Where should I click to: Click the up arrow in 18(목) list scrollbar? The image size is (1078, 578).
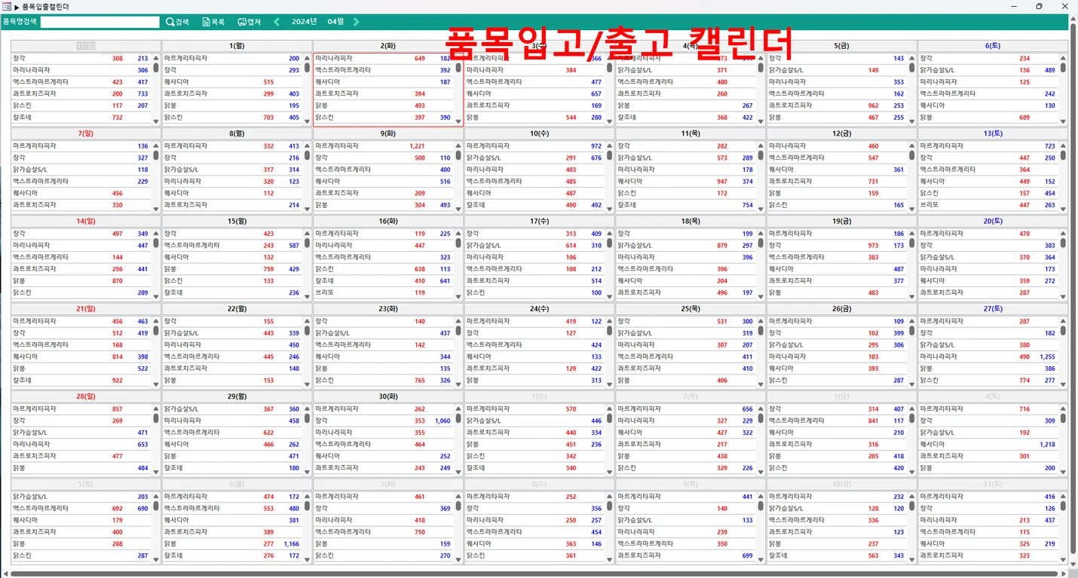pos(761,233)
